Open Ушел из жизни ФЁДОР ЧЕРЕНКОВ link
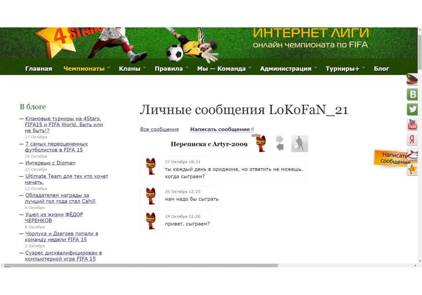Screen dimensions: 422x295 pyautogui.click(x=54, y=217)
